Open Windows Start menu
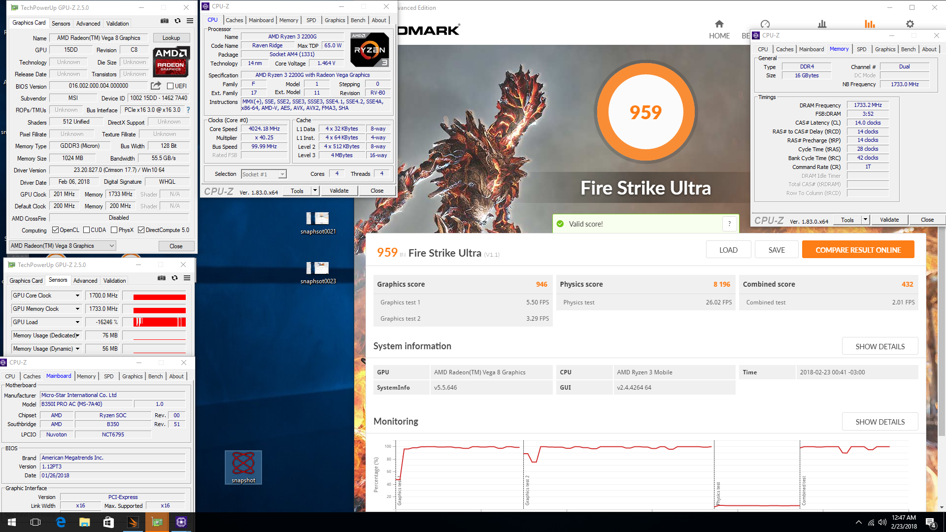 [12, 522]
